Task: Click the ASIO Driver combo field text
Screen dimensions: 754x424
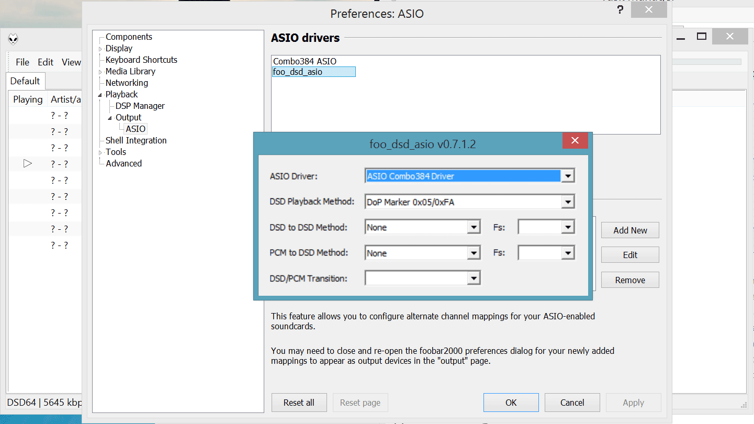Action: click(463, 176)
